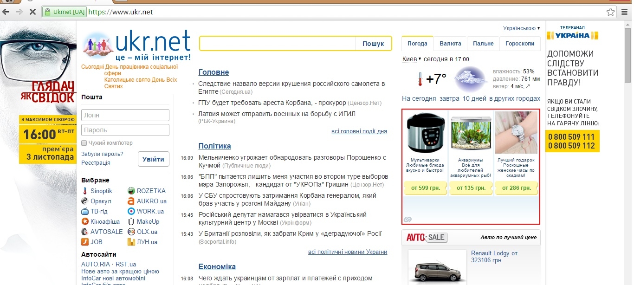This screenshot has height=285, width=634.
Task: Open the MakeUp icon in Вибране
Action: tap(131, 221)
